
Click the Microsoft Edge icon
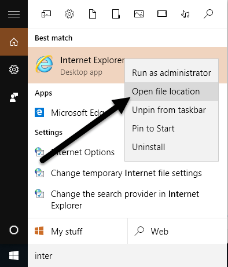(x=39, y=112)
